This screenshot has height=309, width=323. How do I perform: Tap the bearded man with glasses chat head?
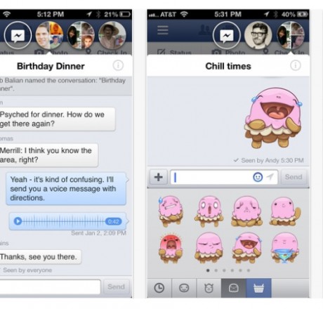(258, 35)
